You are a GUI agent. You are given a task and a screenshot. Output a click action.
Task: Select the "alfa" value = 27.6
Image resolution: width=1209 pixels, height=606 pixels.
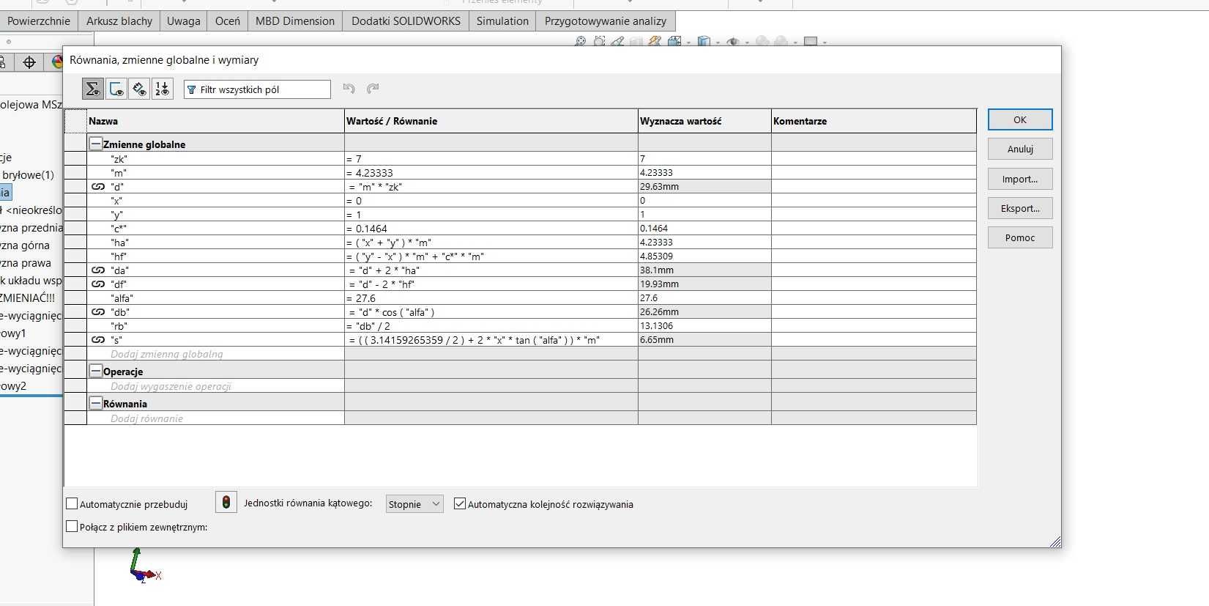pyautogui.click(x=491, y=298)
